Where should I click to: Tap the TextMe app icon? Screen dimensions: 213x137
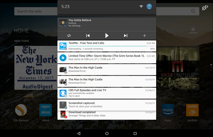tap(63, 46)
